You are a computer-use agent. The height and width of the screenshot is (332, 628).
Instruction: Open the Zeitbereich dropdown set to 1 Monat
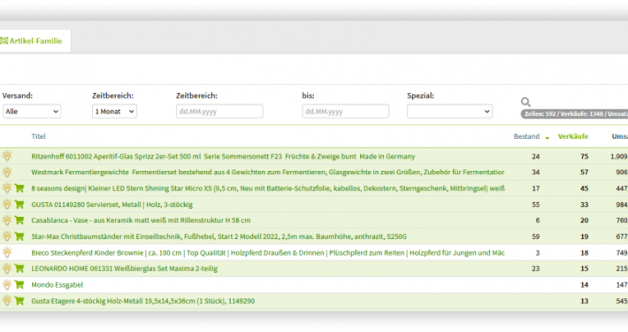[x=114, y=112]
